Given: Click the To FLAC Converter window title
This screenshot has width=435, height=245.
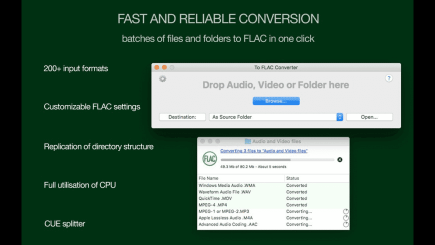Looking at the screenshot, I should click(276, 67).
